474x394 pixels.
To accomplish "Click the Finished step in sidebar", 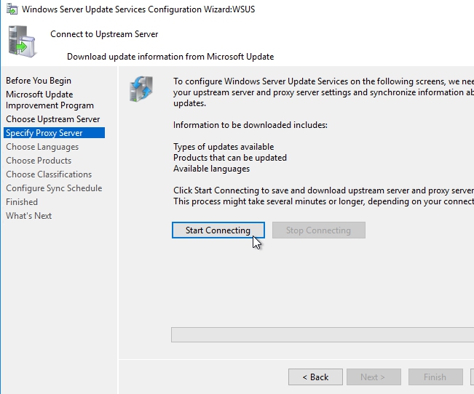I will coord(22,202).
